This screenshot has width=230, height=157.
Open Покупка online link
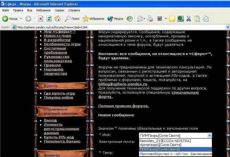58,98
